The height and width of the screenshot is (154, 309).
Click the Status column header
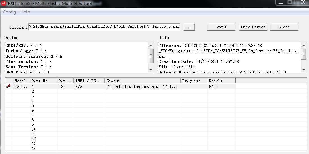143,81
